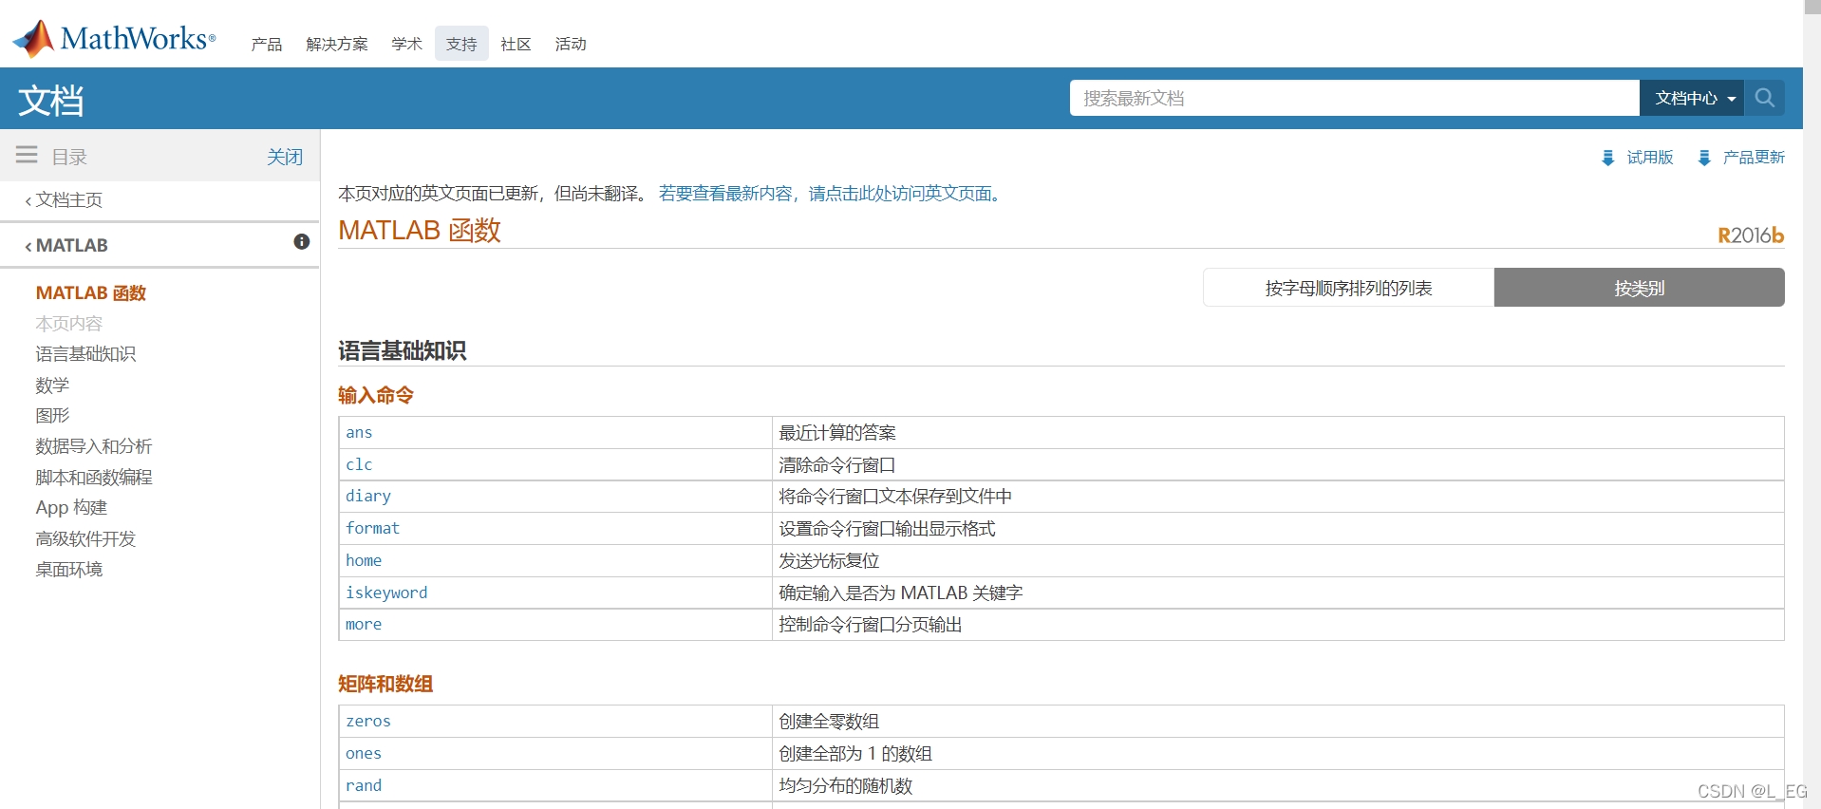Click the link to visit the English page
Viewport: 1821px width, 809px height.
coord(830,194)
